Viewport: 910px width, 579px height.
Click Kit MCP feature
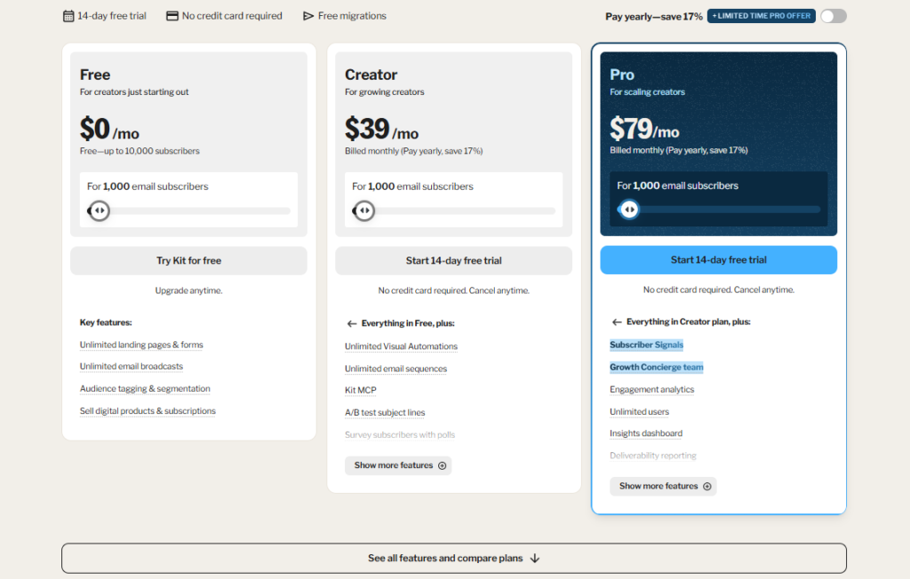point(361,391)
